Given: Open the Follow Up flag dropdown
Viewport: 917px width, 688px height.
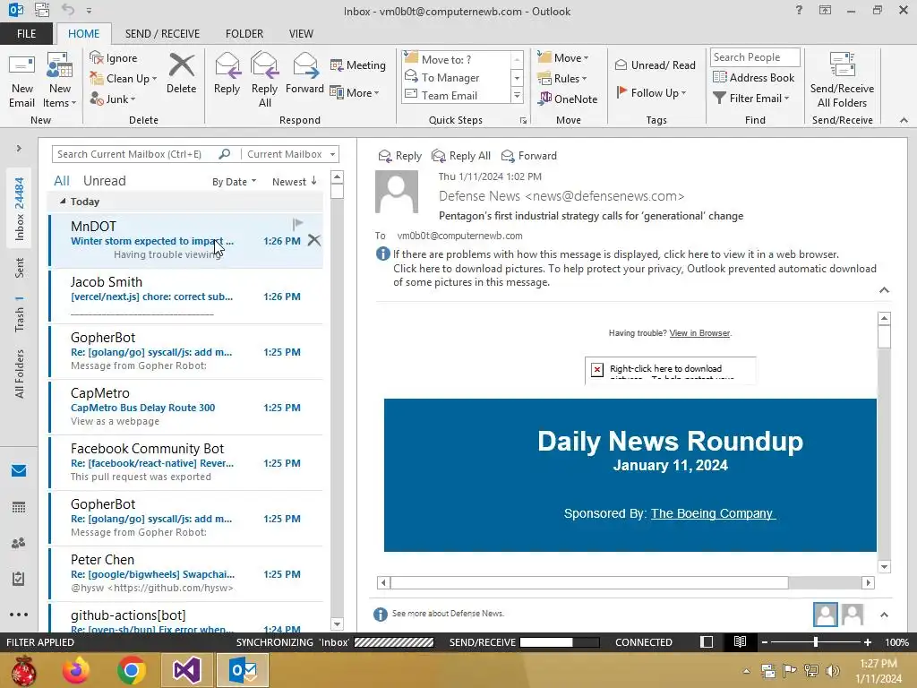Looking at the screenshot, I should click(x=651, y=92).
